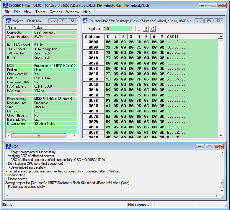The width and height of the screenshot is (230, 210).
Task: Close the bin data file window
Action: coord(218,21)
